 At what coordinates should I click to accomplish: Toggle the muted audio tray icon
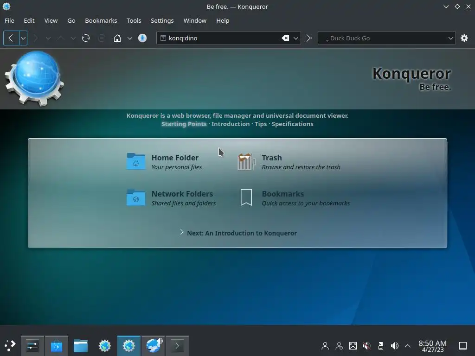tap(367, 346)
